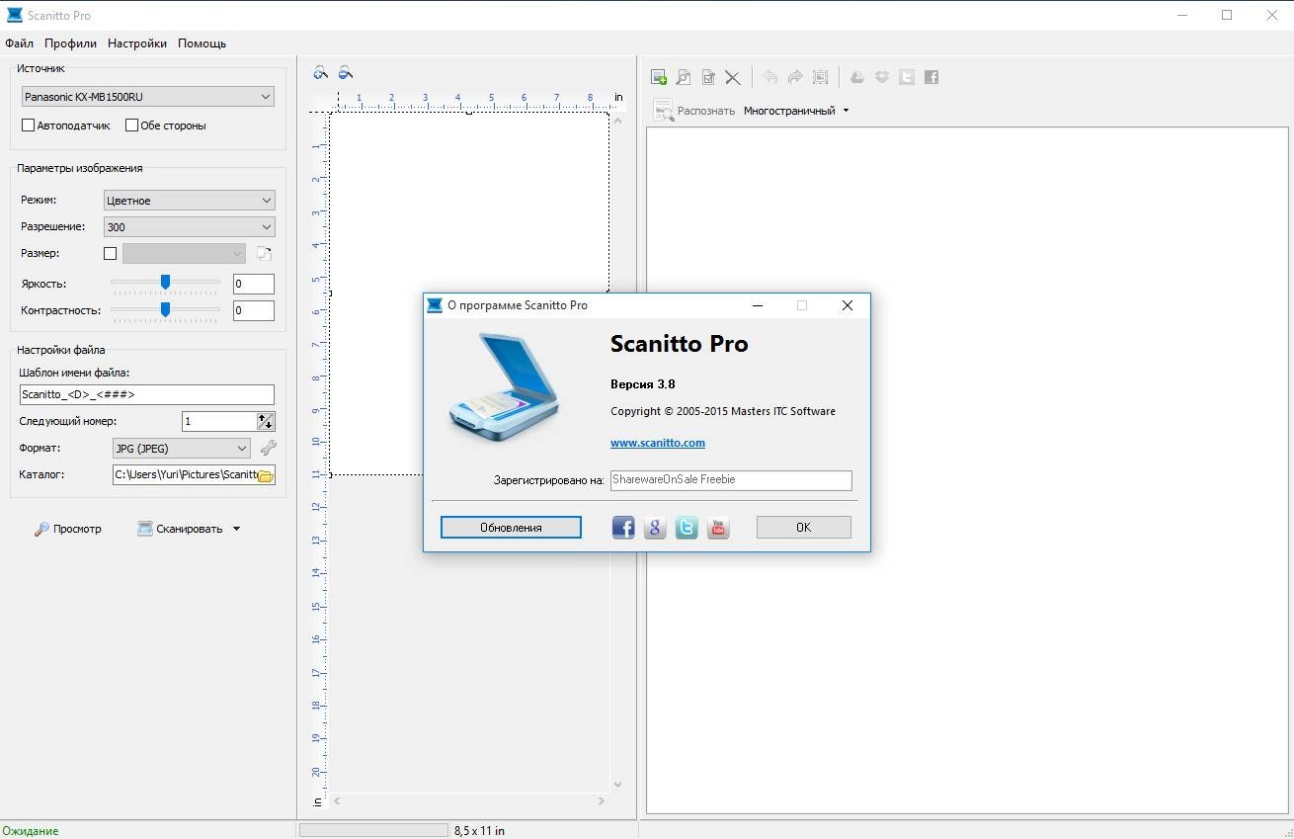Click the crop/fit image toolbar icon
The height and width of the screenshot is (839, 1294).
click(x=820, y=77)
